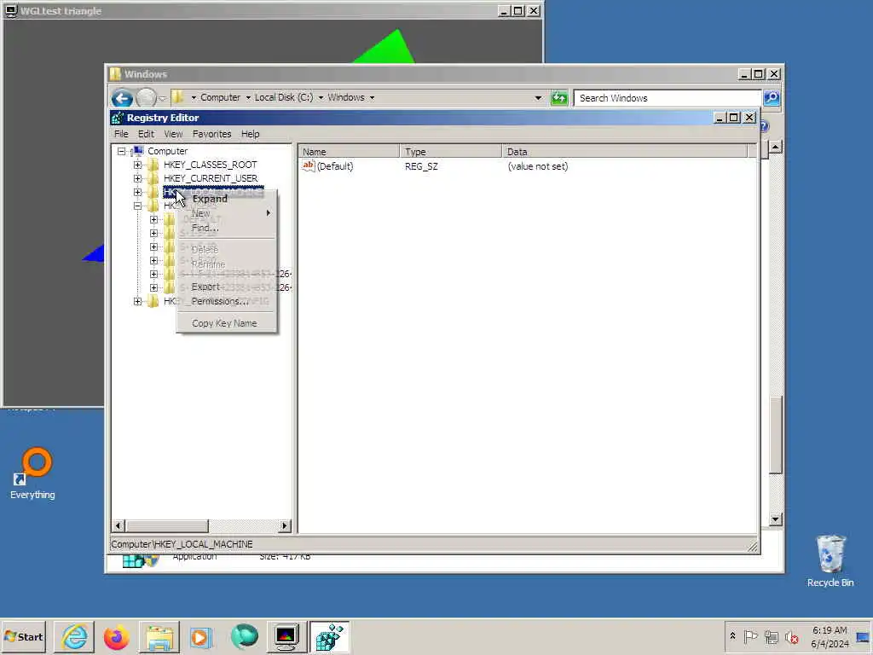
Task: Click the tree pane scroll left arrow
Action: click(118, 525)
